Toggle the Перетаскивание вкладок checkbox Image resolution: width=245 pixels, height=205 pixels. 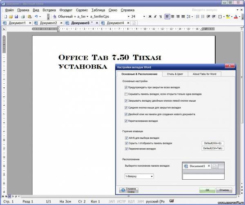tap(126, 121)
